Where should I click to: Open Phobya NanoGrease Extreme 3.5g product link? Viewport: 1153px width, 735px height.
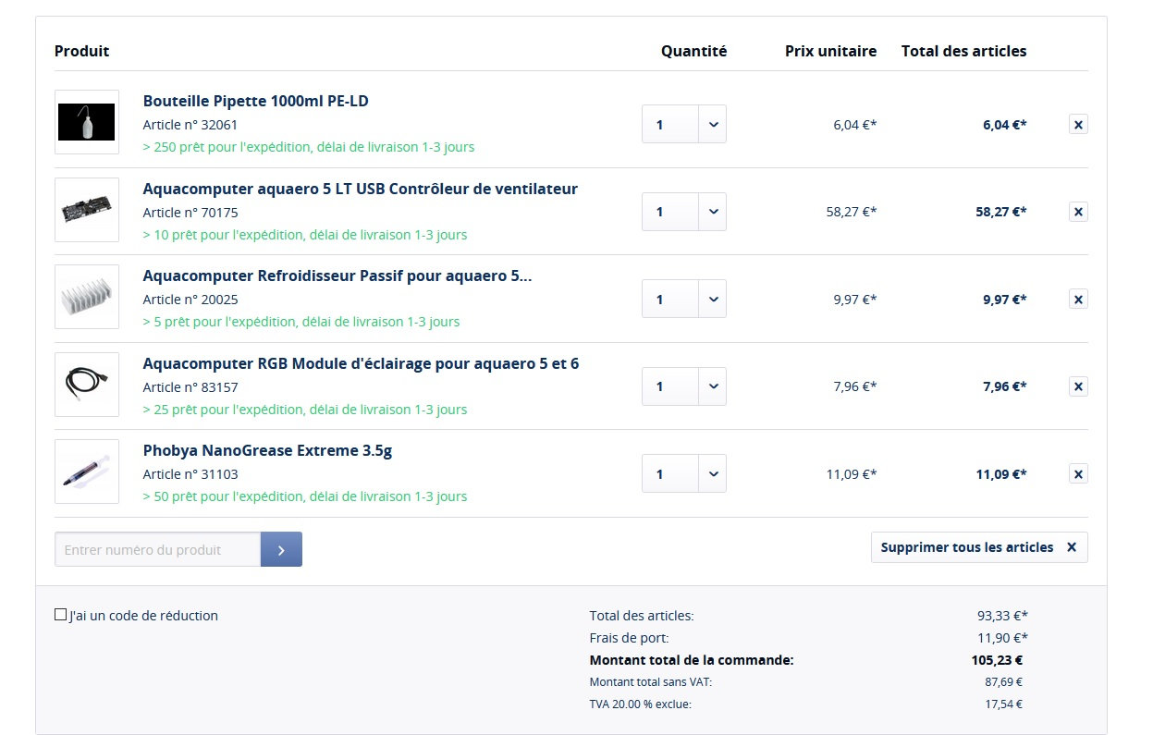pos(267,451)
